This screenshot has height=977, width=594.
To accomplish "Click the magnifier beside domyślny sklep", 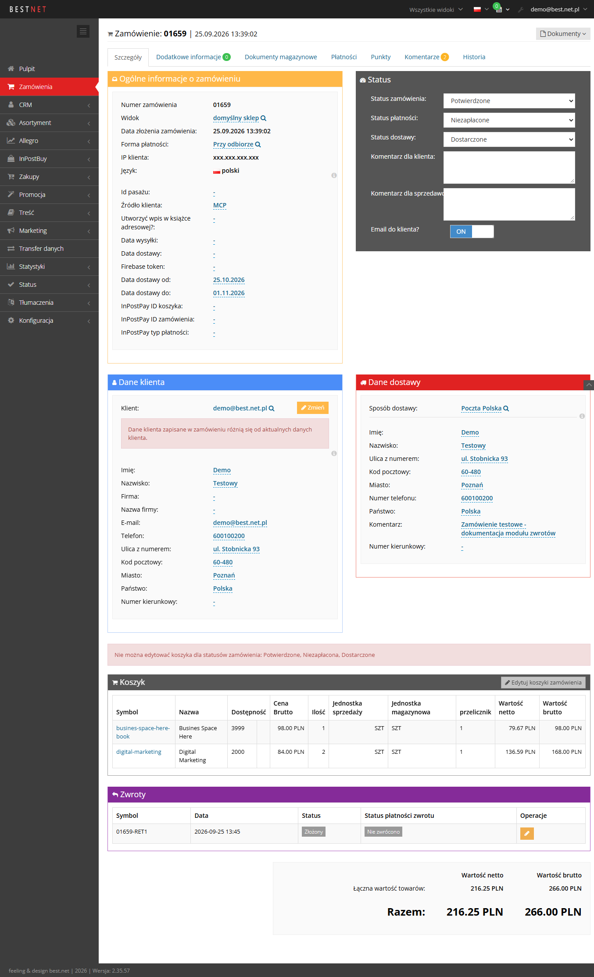I will [263, 118].
